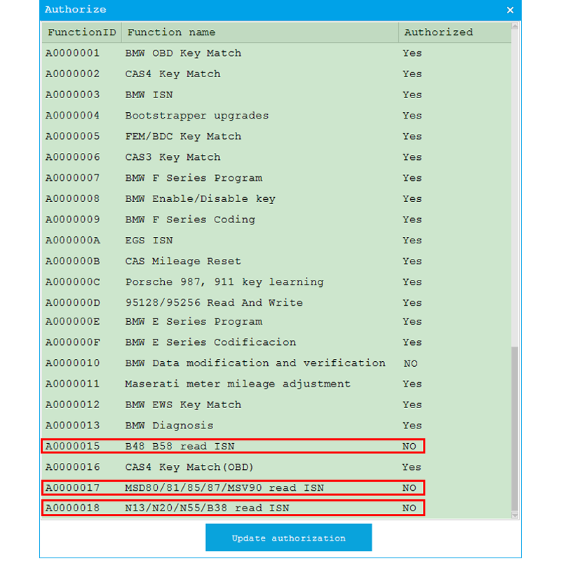Click function ID A000000A
Viewport: 561px width, 561px height.
73,240
